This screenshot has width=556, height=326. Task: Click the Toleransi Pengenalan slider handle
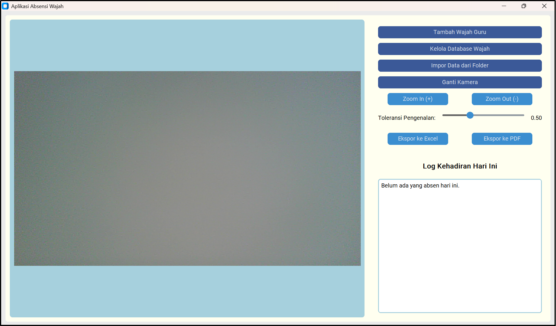(x=470, y=115)
